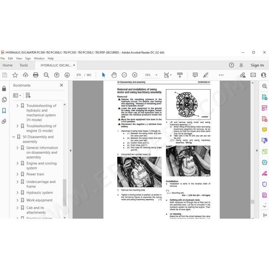Open the File menu
The height and width of the screenshot is (269, 269).
(x=3, y=58)
